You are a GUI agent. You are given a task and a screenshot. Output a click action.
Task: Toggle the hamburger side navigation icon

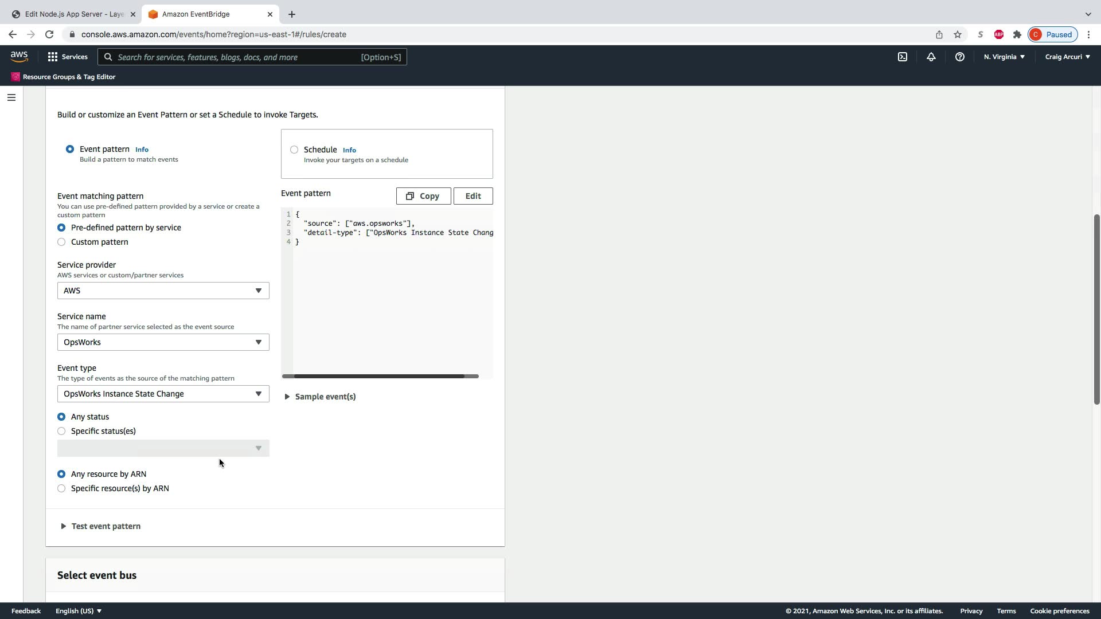click(11, 97)
